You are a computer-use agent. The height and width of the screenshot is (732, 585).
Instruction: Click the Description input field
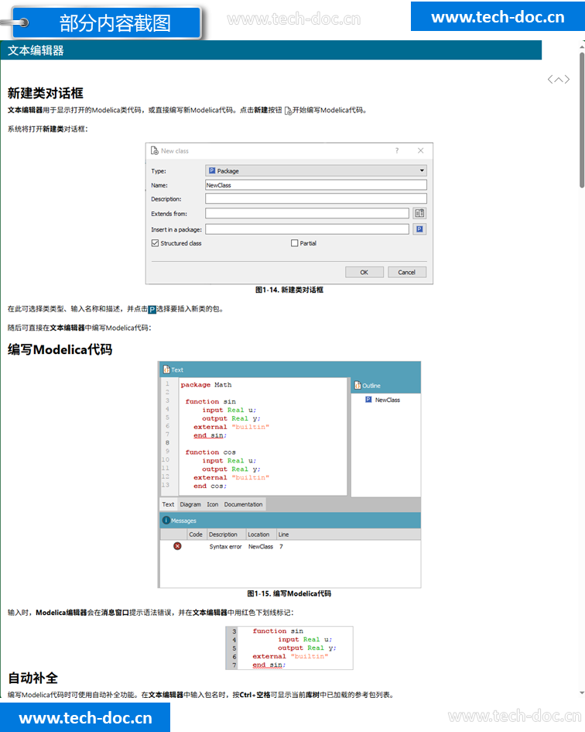tap(316, 199)
